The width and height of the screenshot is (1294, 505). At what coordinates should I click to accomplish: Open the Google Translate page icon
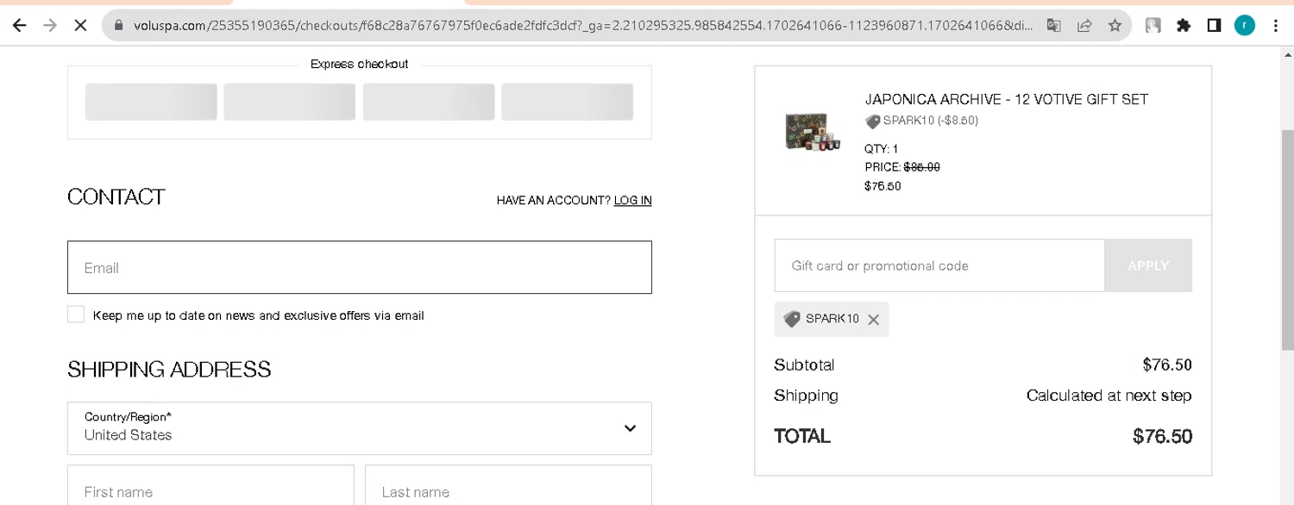point(1053,25)
